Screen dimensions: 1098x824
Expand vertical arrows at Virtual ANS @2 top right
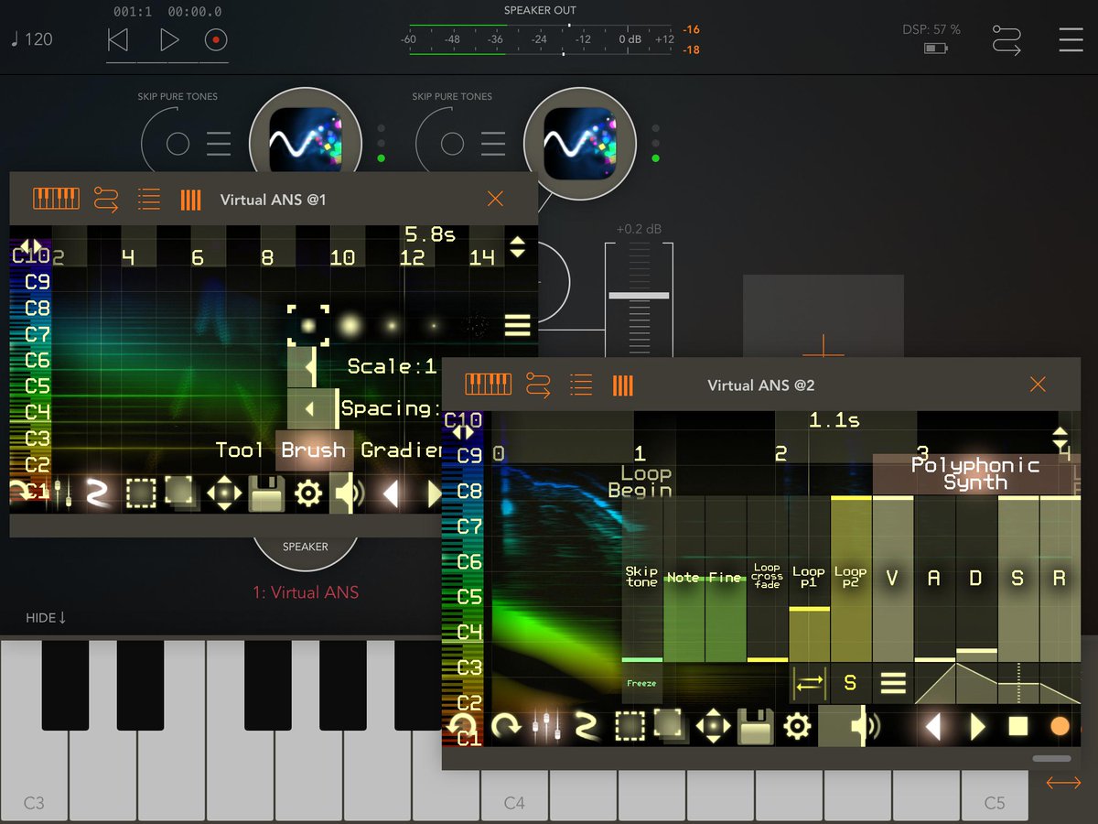click(x=1060, y=439)
